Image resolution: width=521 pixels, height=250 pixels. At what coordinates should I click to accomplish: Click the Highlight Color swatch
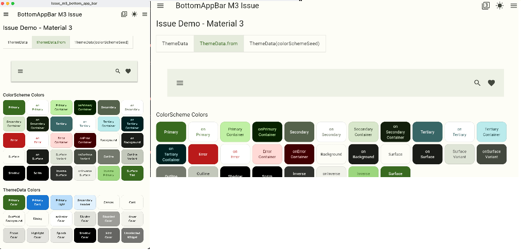[x=38, y=235]
